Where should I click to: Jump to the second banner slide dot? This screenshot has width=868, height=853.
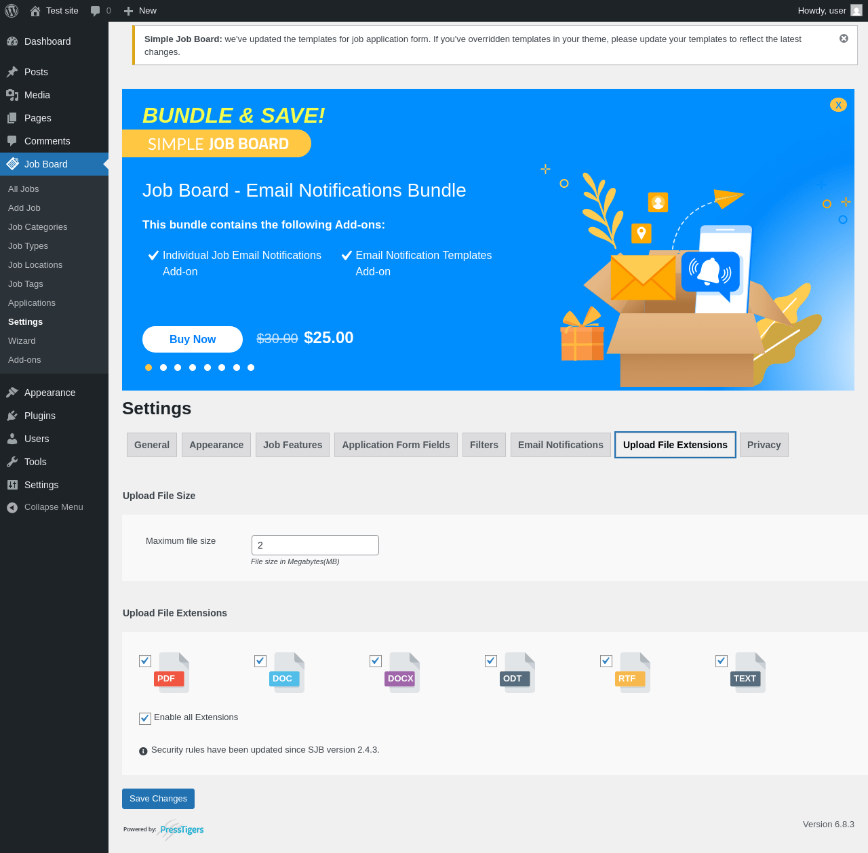(163, 368)
